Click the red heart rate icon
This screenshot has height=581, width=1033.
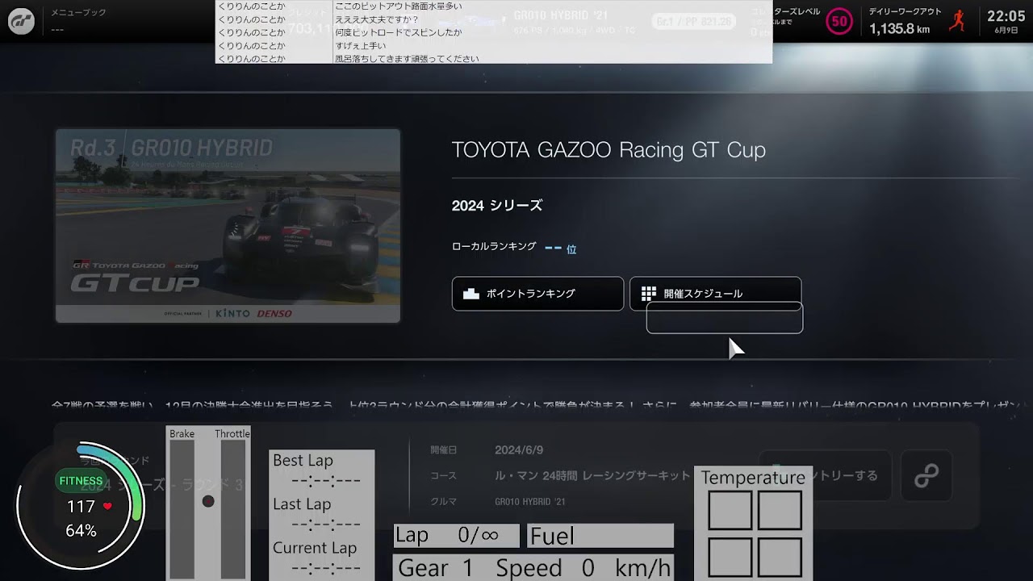[x=107, y=507]
